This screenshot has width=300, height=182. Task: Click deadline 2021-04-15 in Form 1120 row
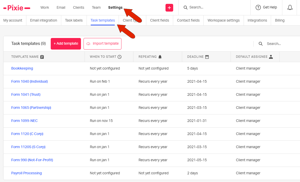[197, 134]
